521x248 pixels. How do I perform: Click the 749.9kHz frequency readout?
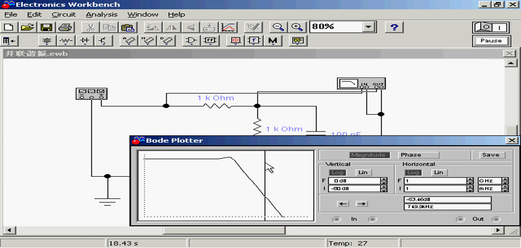click(x=447, y=207)
